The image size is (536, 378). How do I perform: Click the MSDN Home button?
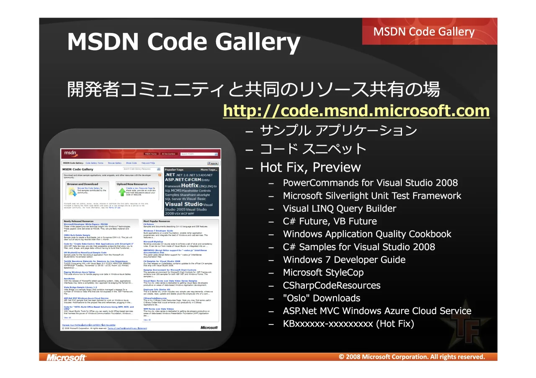tap(151, 154)
